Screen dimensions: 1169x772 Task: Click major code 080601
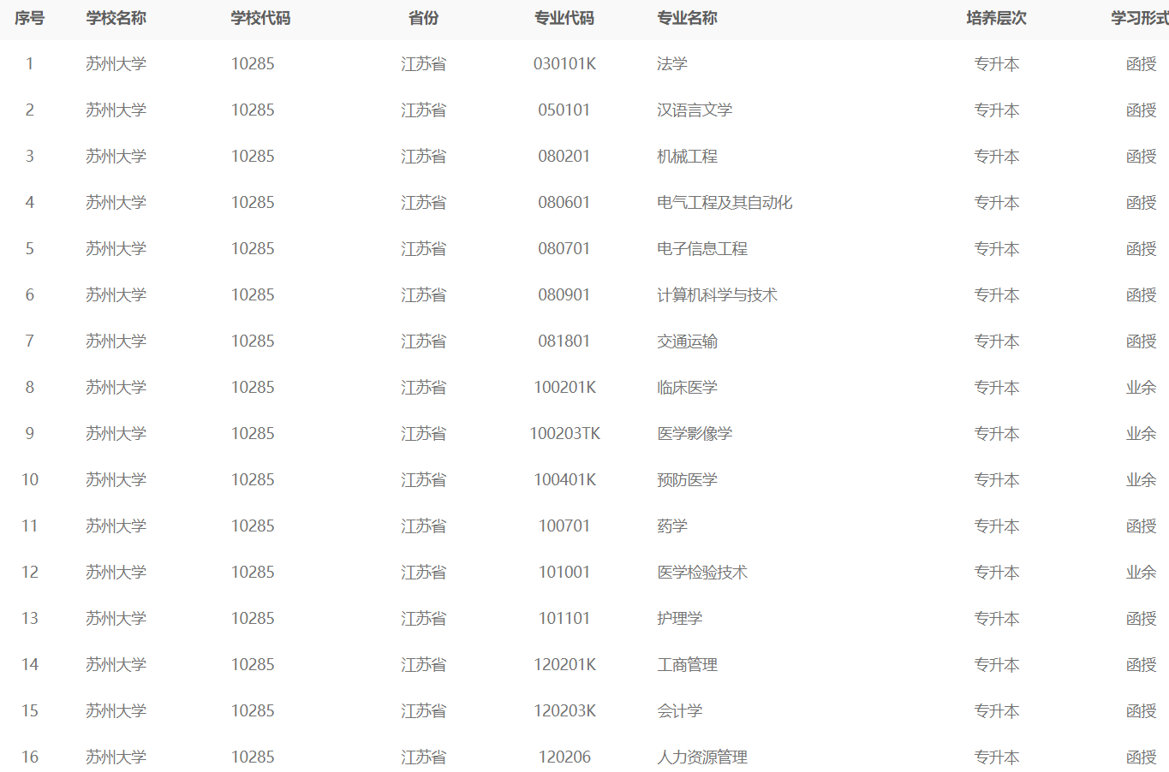click(564, 203)
